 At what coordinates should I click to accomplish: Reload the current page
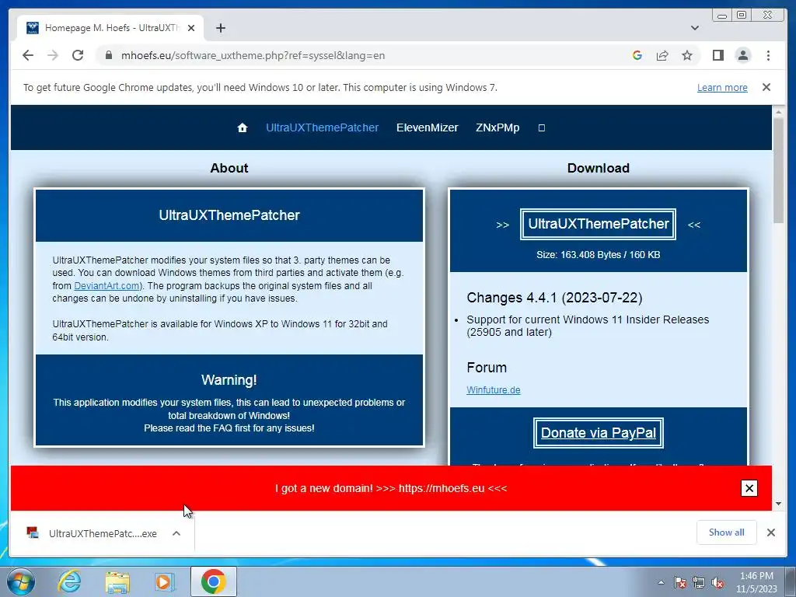tap(78, 55)
